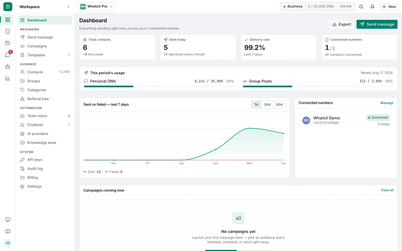Open the history clock icon in the rail
402x251 pixels.
[8, 43]
